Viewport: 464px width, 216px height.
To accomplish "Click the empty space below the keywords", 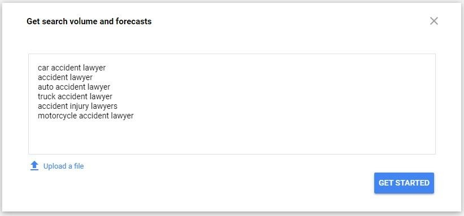I will point(231,136).
